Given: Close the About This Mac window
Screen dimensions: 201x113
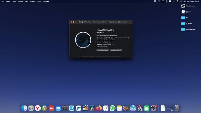Looking at the screenshot, I should [x=72, y=22].
